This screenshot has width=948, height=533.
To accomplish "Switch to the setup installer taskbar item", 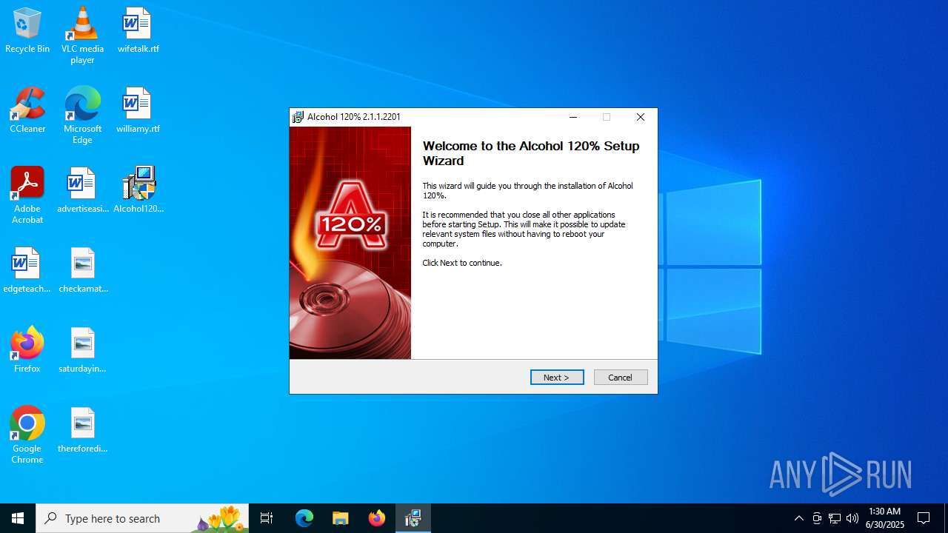I will (x=413, y=518).
